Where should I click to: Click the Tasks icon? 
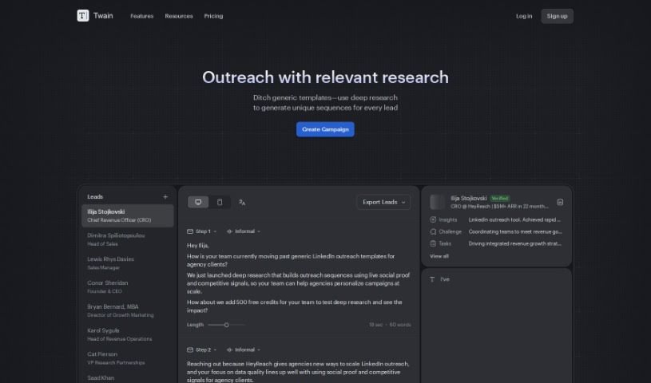click(433, 243)
